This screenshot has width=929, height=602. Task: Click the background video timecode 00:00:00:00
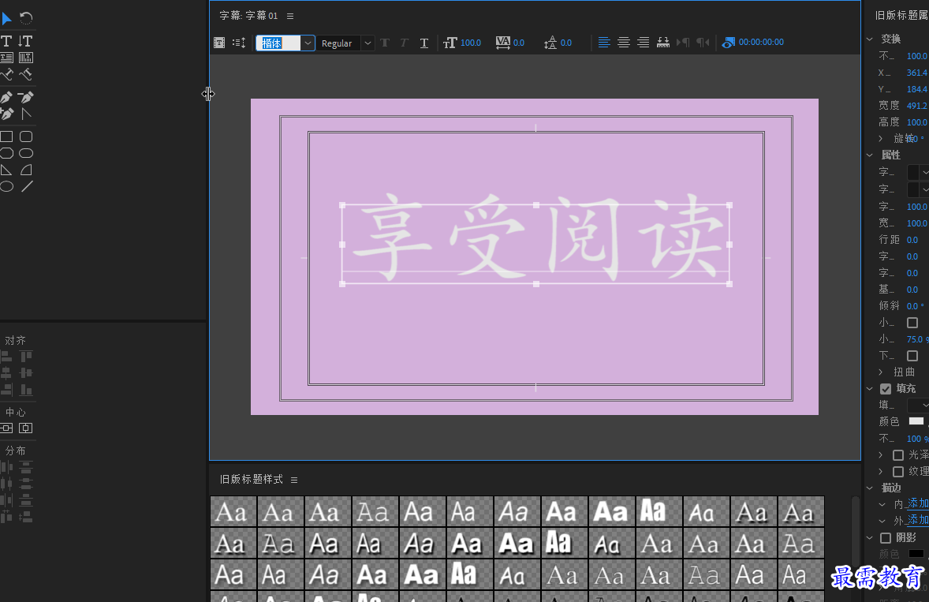click(761, 42)
